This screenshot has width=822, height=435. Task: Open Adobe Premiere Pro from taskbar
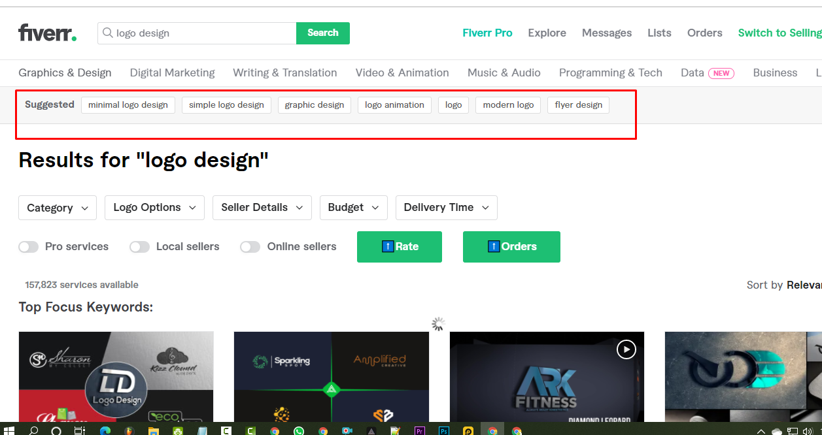point(419,430)
